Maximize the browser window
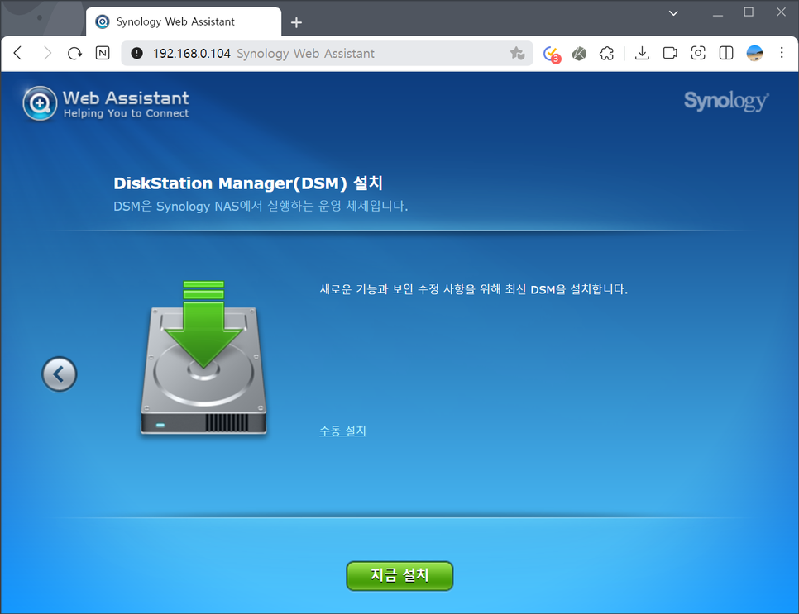 coord(749,12)
